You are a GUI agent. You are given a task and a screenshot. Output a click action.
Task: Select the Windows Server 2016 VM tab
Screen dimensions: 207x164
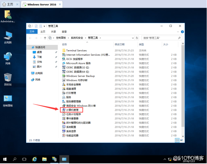click(x=42, y=5)
